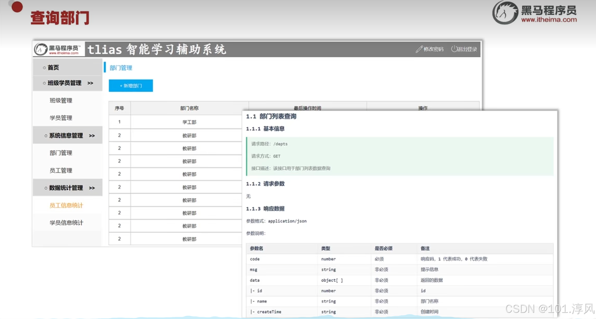
Task: Click the 部门名称 column header
Action: pos(189,108)
